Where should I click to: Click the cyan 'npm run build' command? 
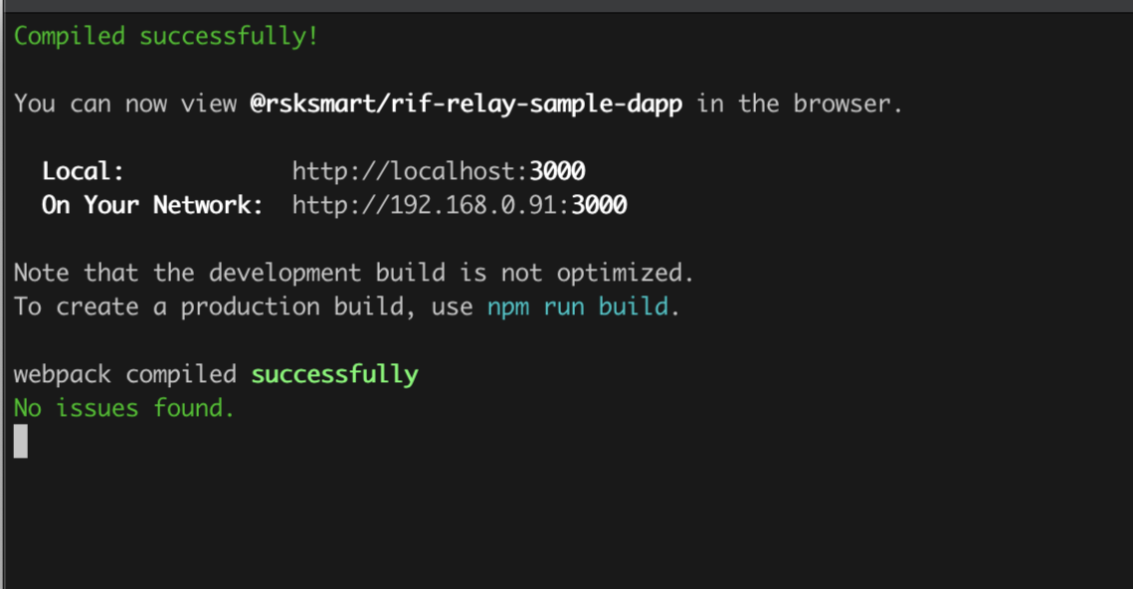pos(577,306)
